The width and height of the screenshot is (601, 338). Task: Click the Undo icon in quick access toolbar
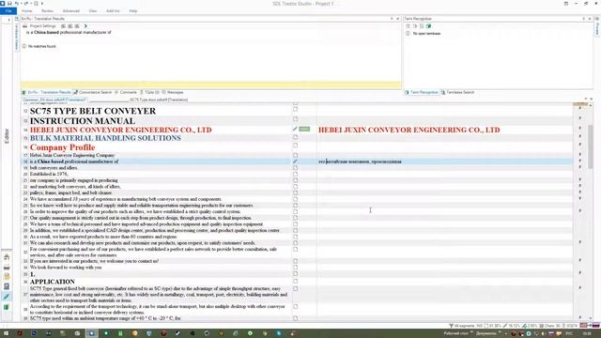(x=17, y=4)
